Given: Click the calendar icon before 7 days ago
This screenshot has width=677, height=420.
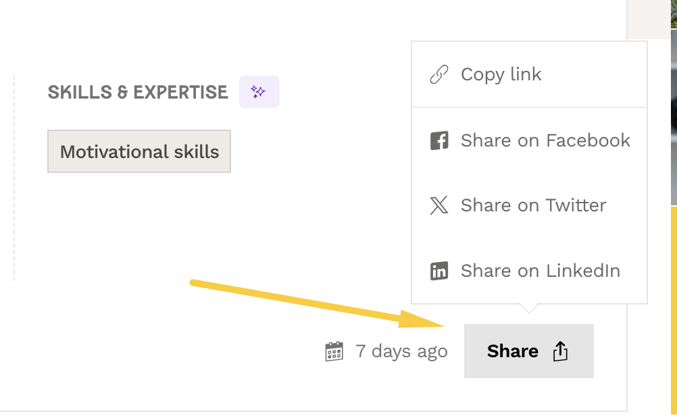Looking at the screenshot, I should tap(334, 351).
